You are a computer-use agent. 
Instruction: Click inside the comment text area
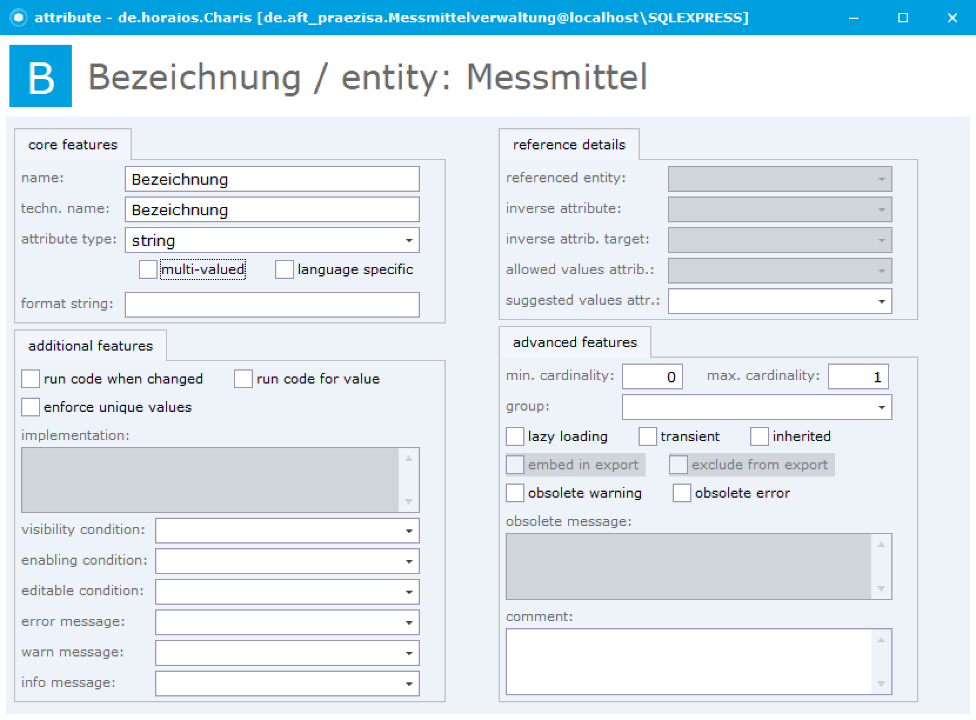point(688,662)
